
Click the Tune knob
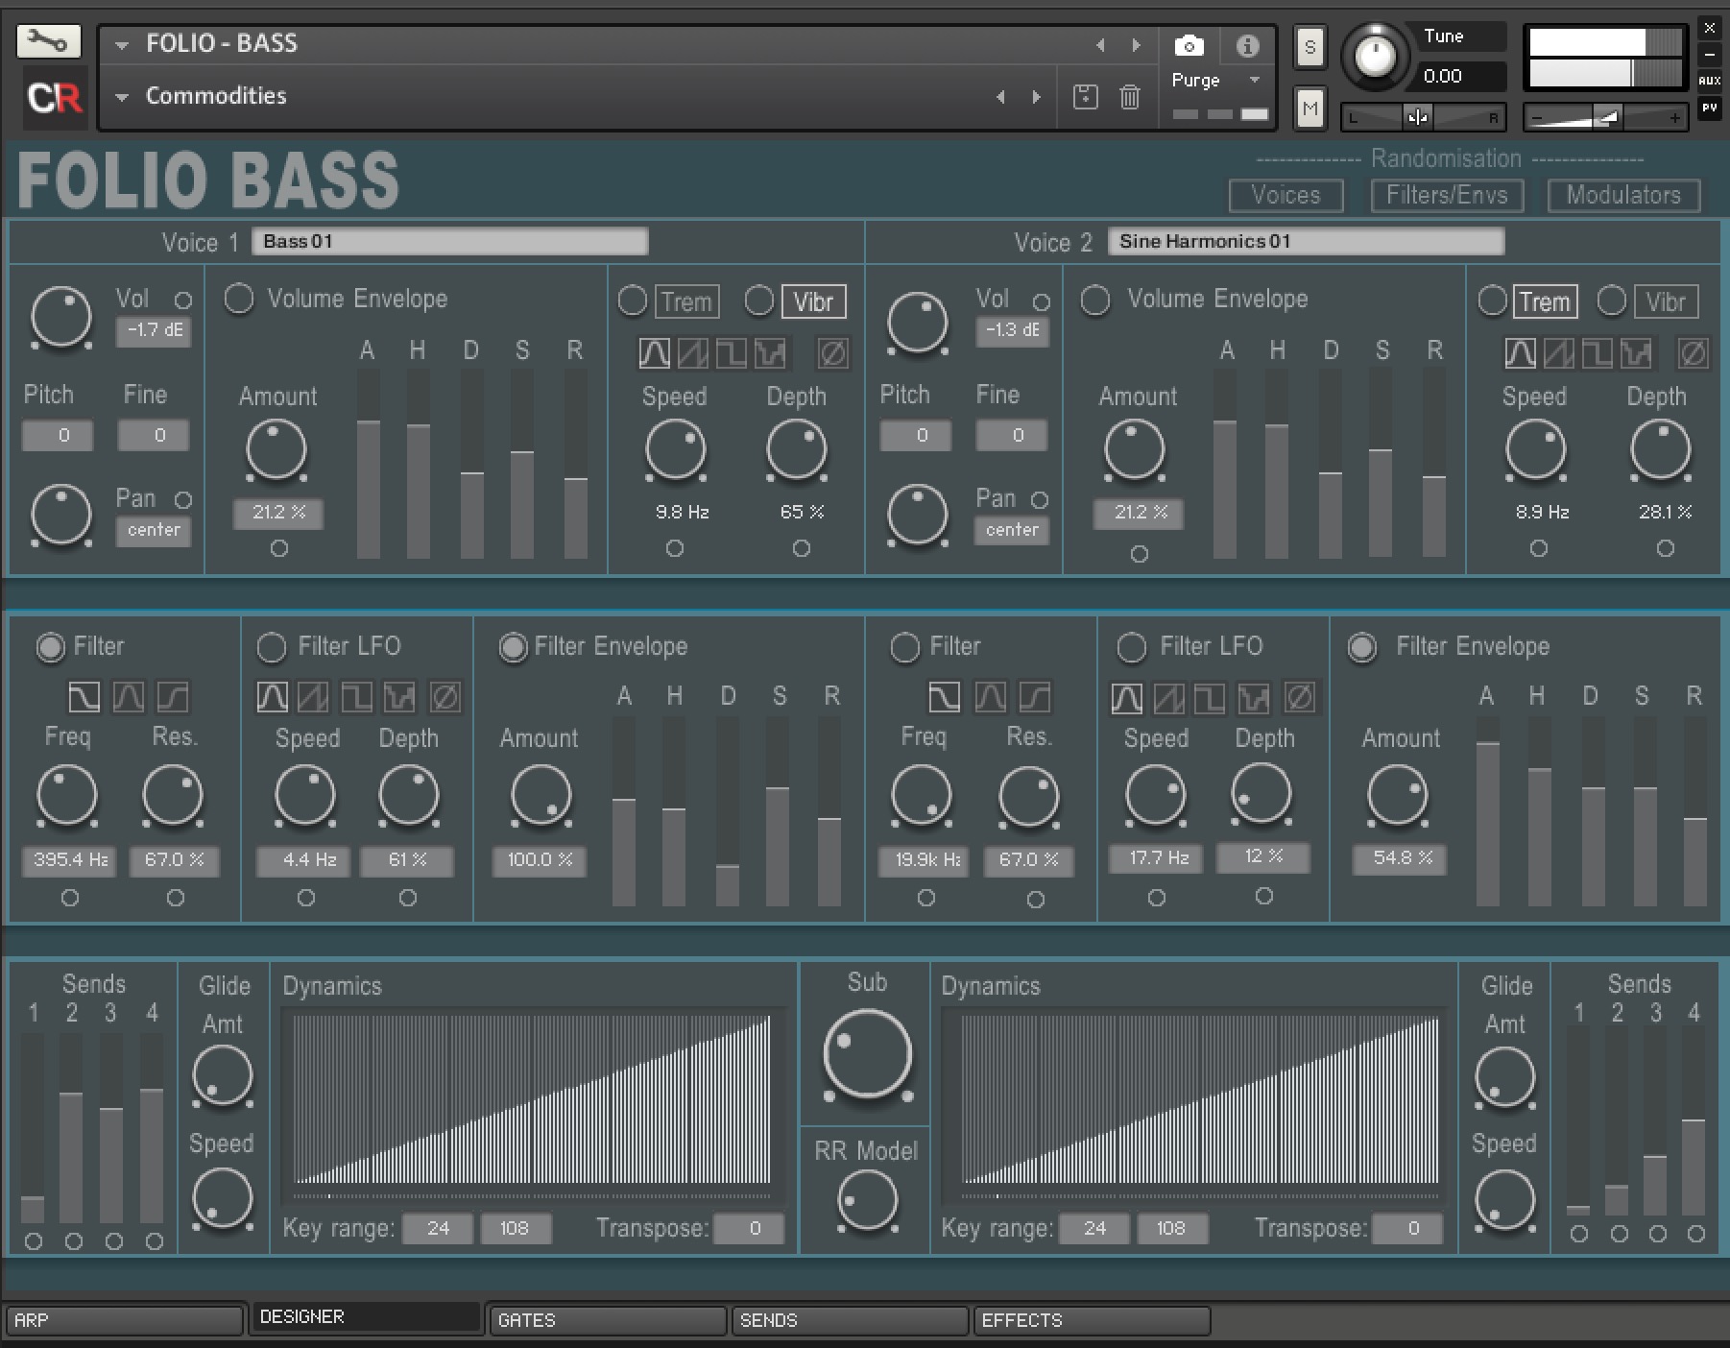coord(1375,56)
